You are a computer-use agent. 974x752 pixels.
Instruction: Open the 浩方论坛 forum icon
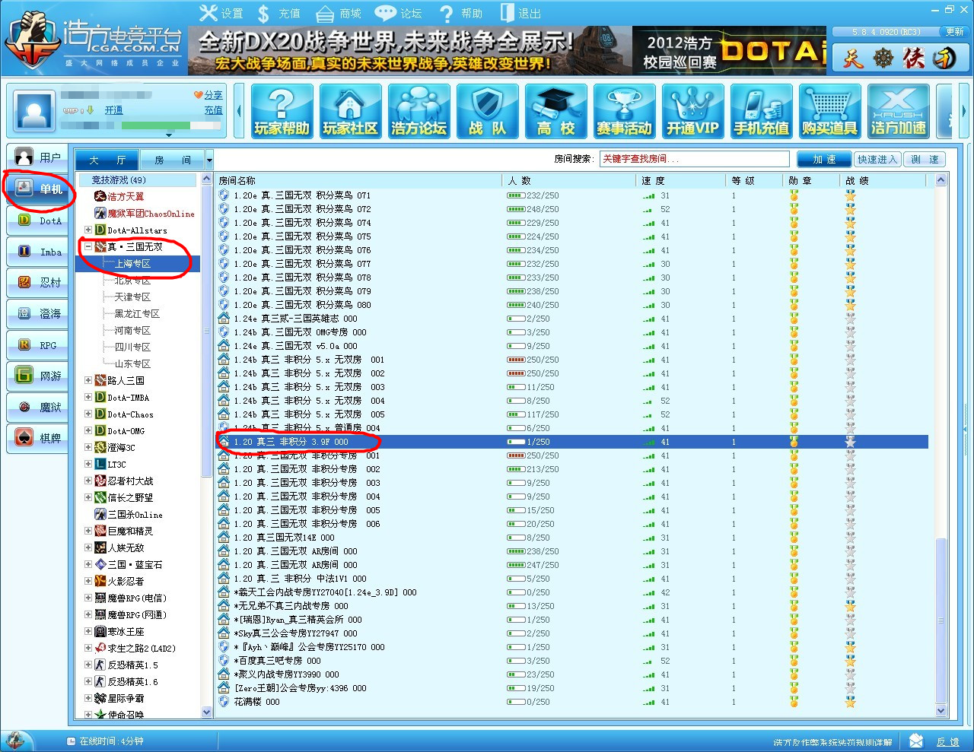coord(419,111)
